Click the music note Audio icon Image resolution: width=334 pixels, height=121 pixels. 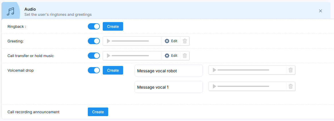click(11, 11)
